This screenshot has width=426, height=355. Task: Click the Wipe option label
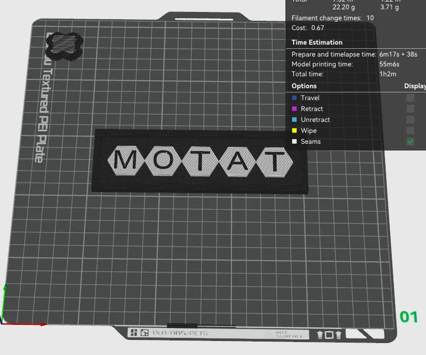click(x=308, y=131)
